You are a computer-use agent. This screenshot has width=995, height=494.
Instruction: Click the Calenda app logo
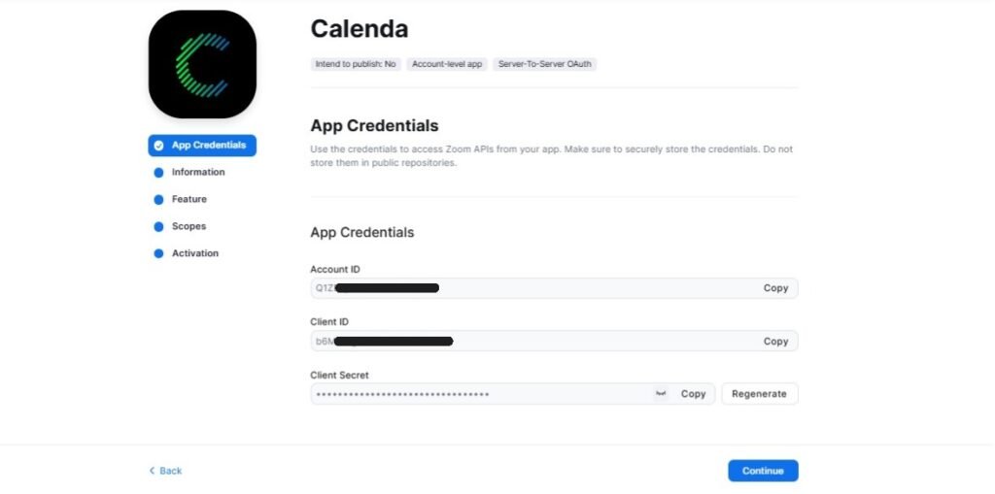click(x=202, y=64)
